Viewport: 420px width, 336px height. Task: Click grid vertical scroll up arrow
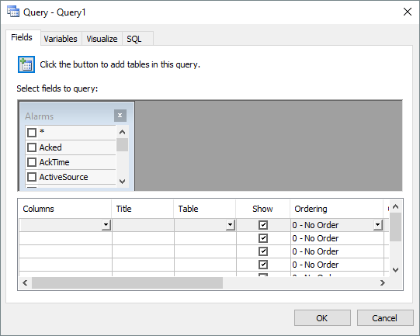[396, 206]
